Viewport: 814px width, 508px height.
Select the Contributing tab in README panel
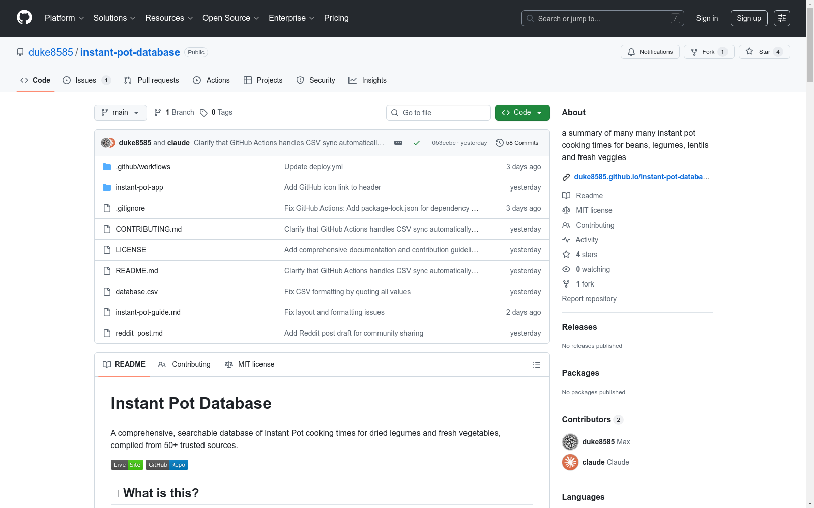coord(184,365)
